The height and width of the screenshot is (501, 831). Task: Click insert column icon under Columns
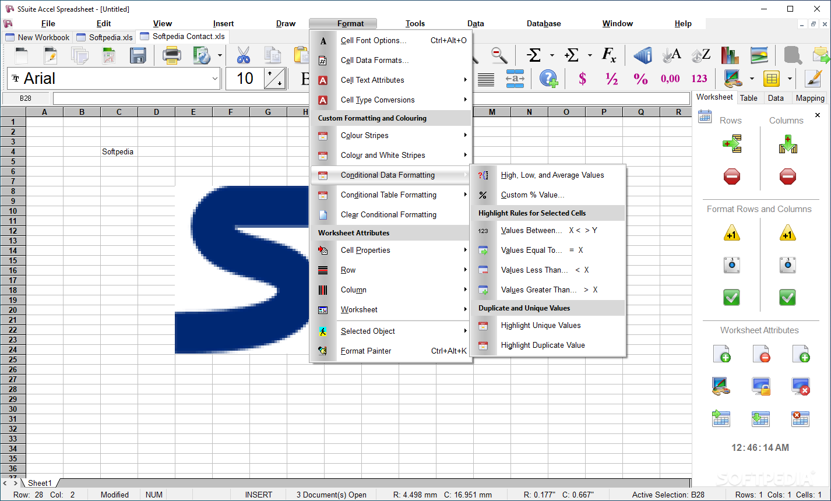[x=787, y=144]
